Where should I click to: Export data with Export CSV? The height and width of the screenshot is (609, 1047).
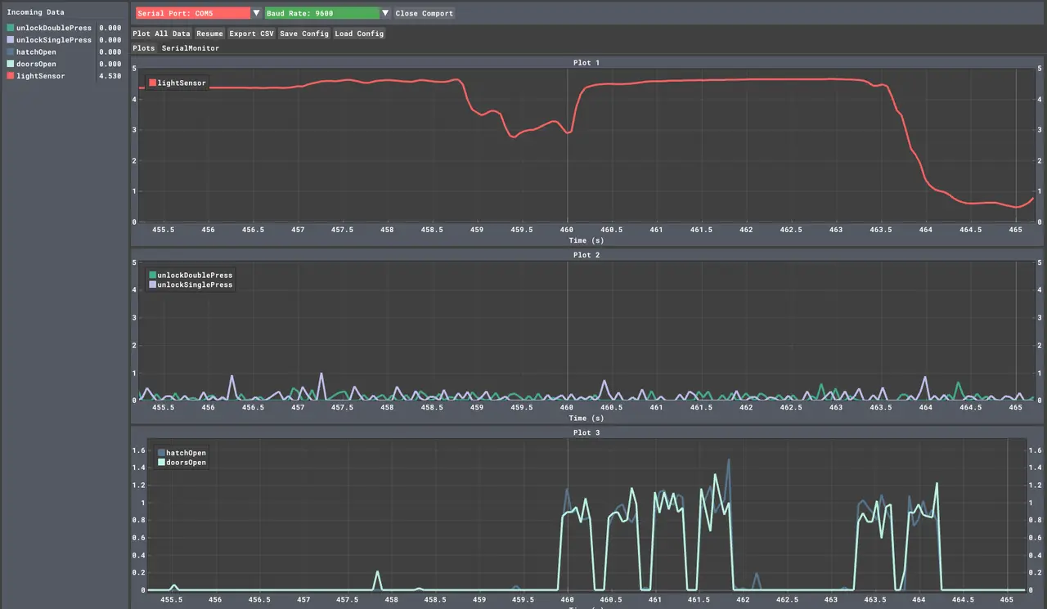tap(251, 34)
